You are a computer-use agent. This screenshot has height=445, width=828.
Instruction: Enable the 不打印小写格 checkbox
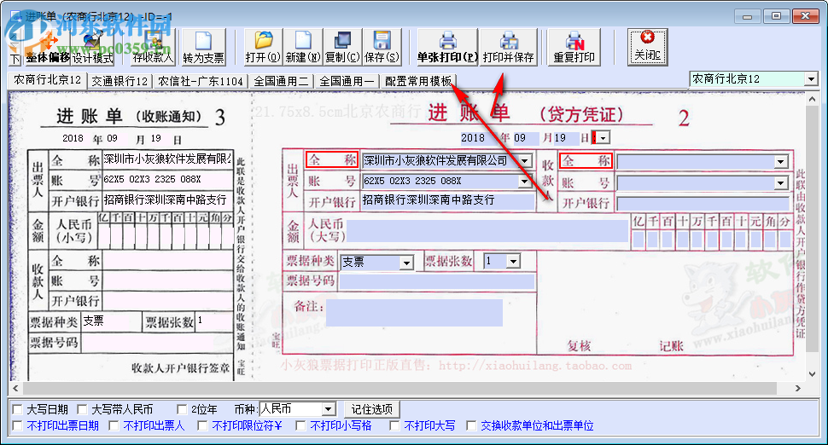click(x=300, y=425)
